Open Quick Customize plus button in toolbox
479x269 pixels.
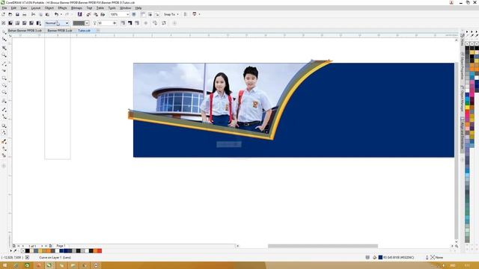click(4, 166)
